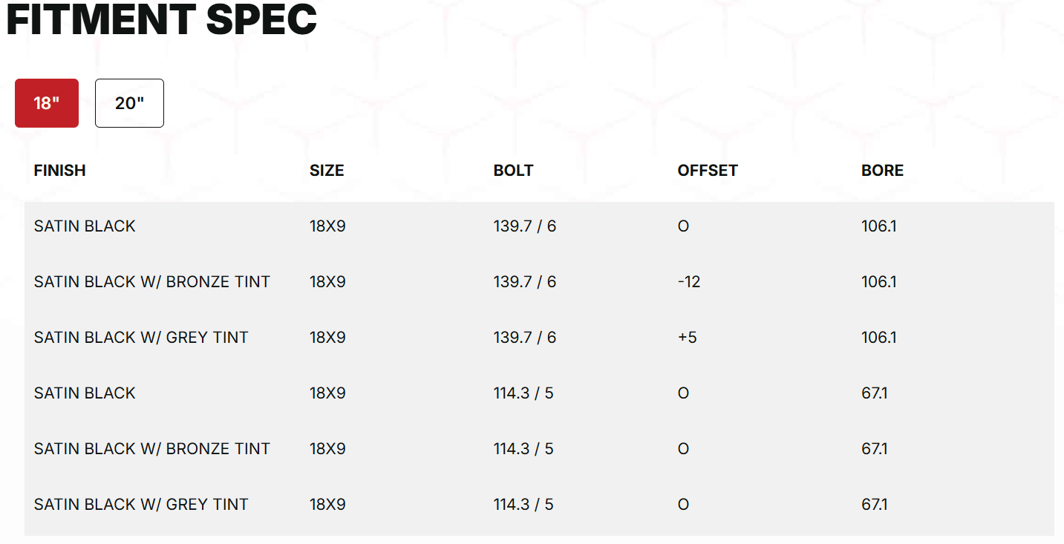This screenshot has height=544, width=1064.
Task: Click the OFFSET column header
Action: tap(708, 171)
